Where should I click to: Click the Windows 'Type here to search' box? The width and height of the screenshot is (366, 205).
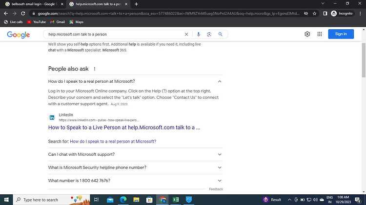pos(52,200)
